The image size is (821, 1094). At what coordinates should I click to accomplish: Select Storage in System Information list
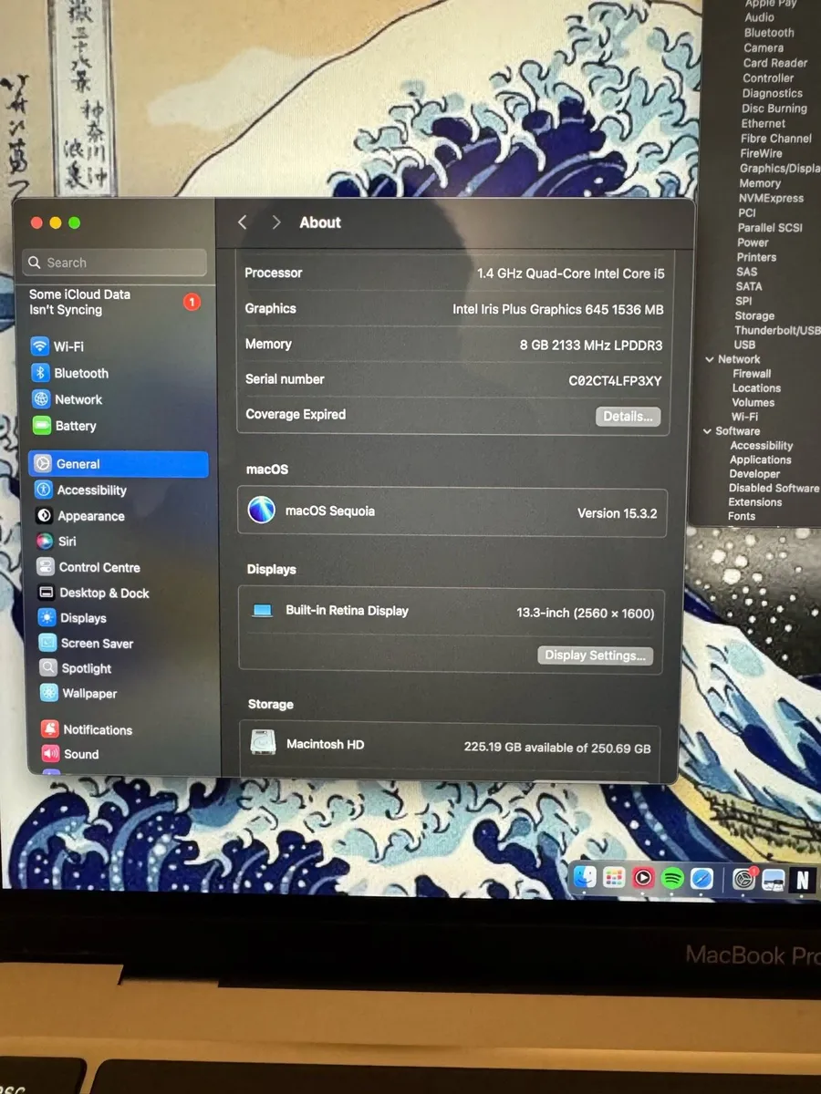[754, 315]
